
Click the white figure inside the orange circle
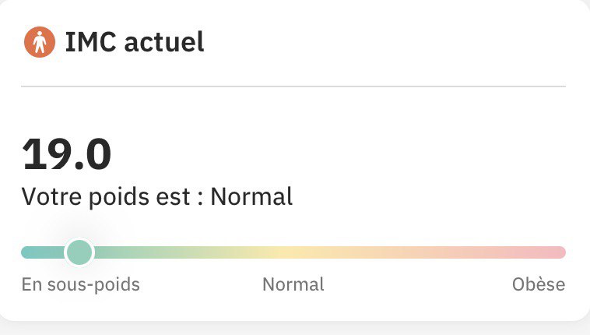click(x=40, y=42)
